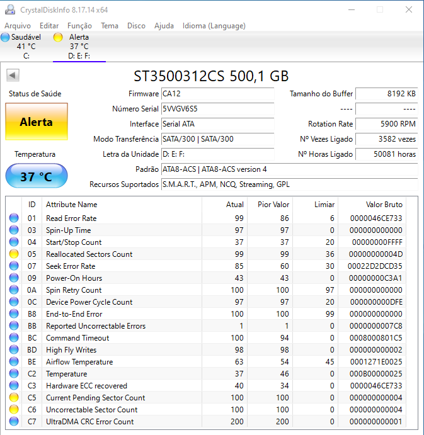Screen dimensions: 424x435
Task: Click the blue status orb for Temperature row C2
Action: [x=14, y=373]
